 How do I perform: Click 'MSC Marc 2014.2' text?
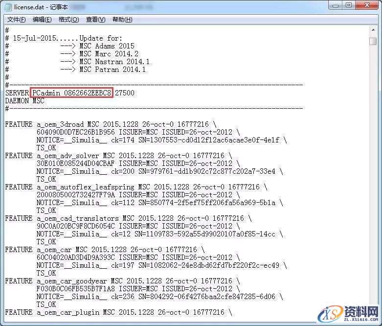[109, 54]
